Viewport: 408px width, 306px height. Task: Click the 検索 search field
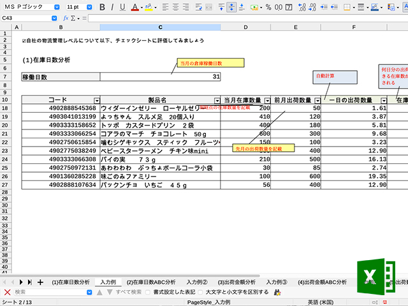point(50,292)
